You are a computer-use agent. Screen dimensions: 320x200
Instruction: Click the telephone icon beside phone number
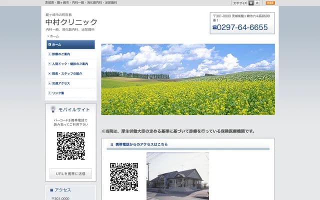(x=214, y=27)
